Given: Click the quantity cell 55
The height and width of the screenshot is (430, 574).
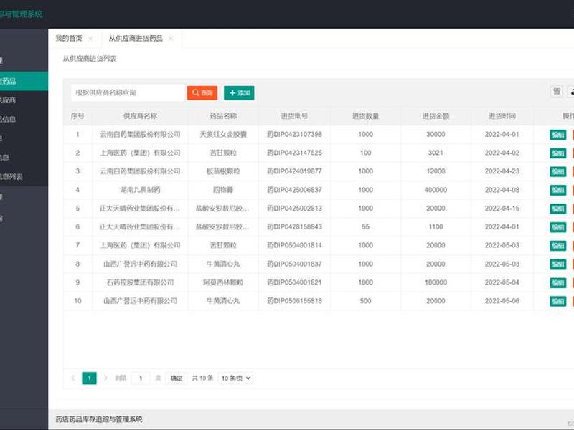Looking at the screenshot, I should click(x=365, y=226).
